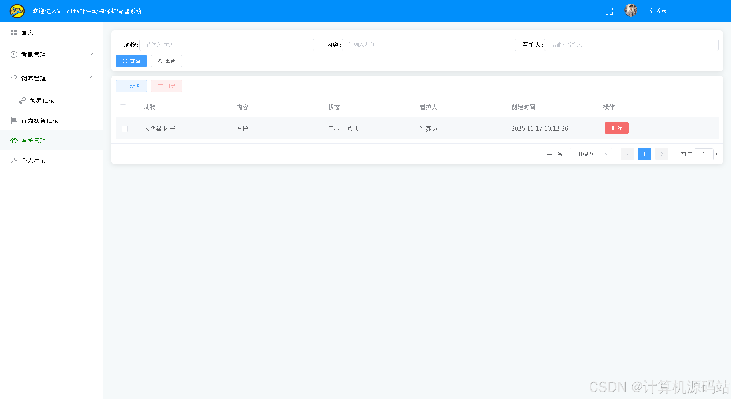
Task: Click the header title 欢迎进入Wildlife野生动物保护管理系统
Action: [x=87, y=11]
